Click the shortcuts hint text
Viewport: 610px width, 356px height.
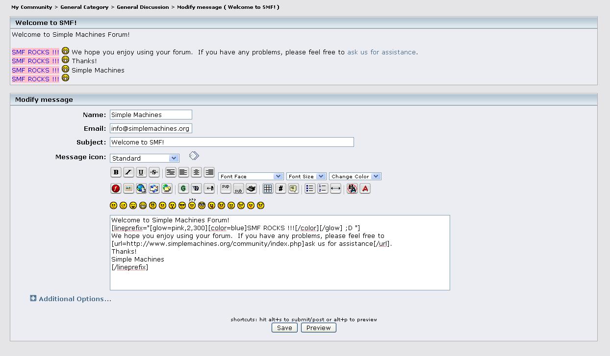pos(304,319)
